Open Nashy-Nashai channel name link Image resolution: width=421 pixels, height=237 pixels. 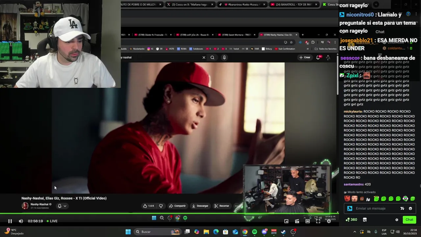(x=39, y=204)
